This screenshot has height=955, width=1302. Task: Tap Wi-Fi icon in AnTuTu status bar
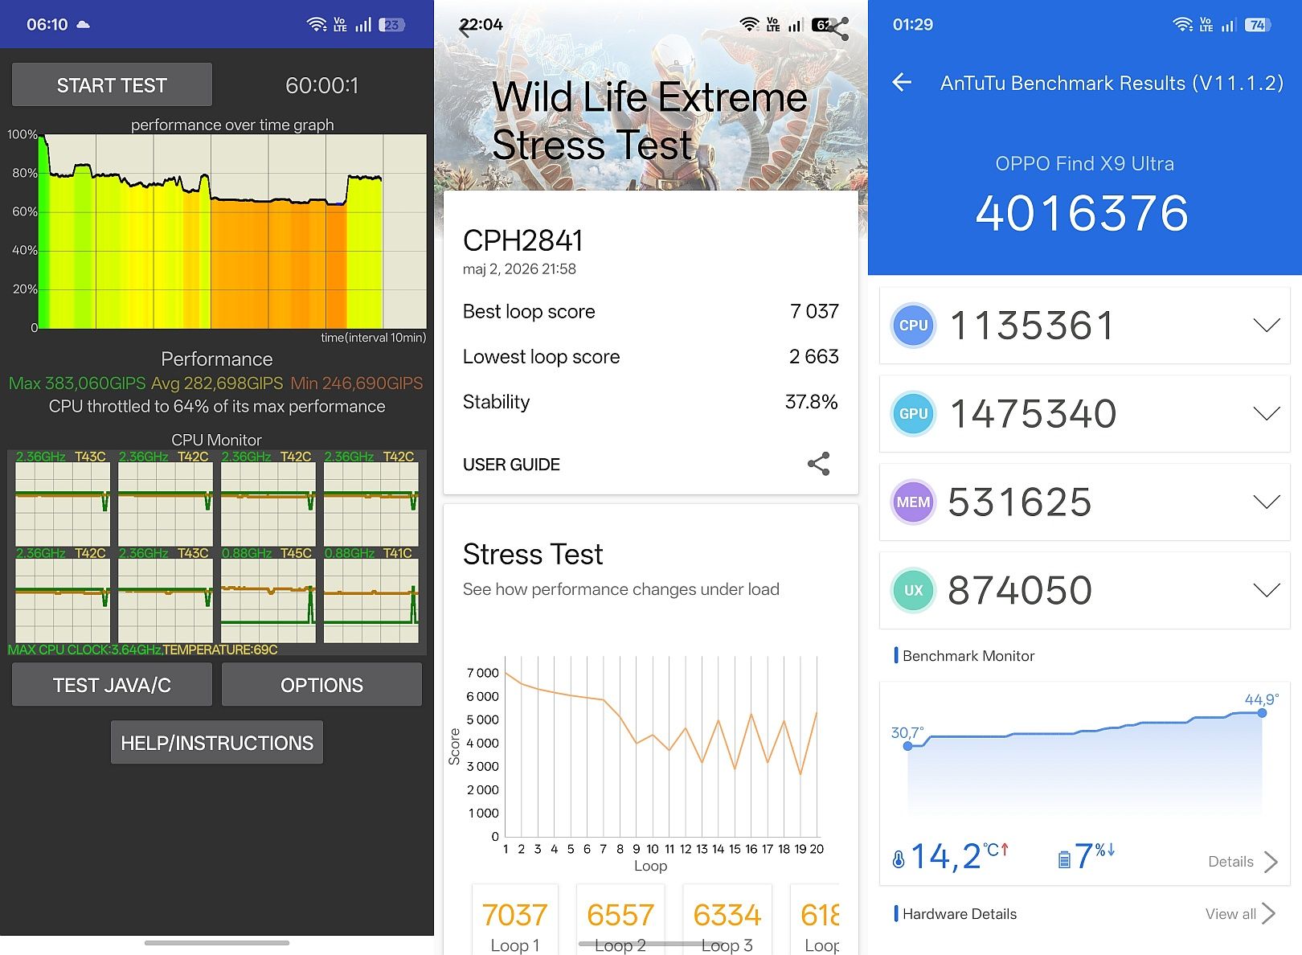[x=1183, y=25]
